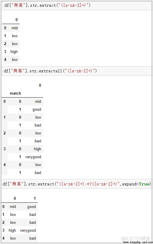Select 'high' in the extractall output table
153x244 pixels.
click(38, 149)
